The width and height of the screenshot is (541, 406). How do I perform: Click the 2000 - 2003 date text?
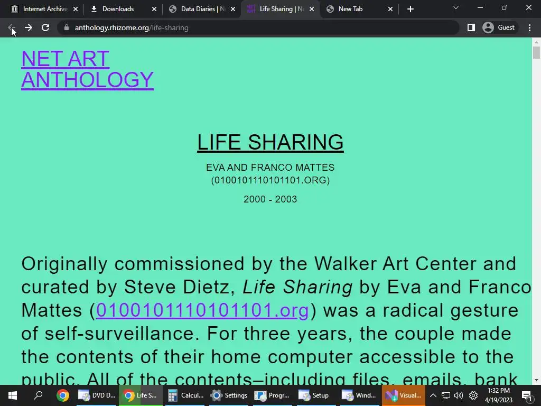click(x=270, y=199)
